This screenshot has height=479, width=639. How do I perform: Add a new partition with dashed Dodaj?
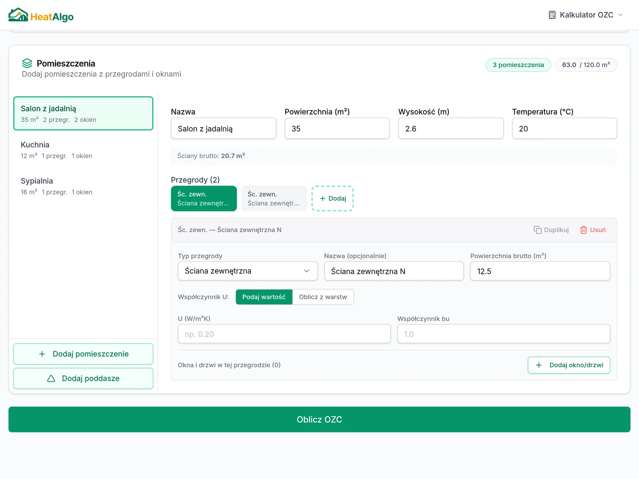pos(333,198)
